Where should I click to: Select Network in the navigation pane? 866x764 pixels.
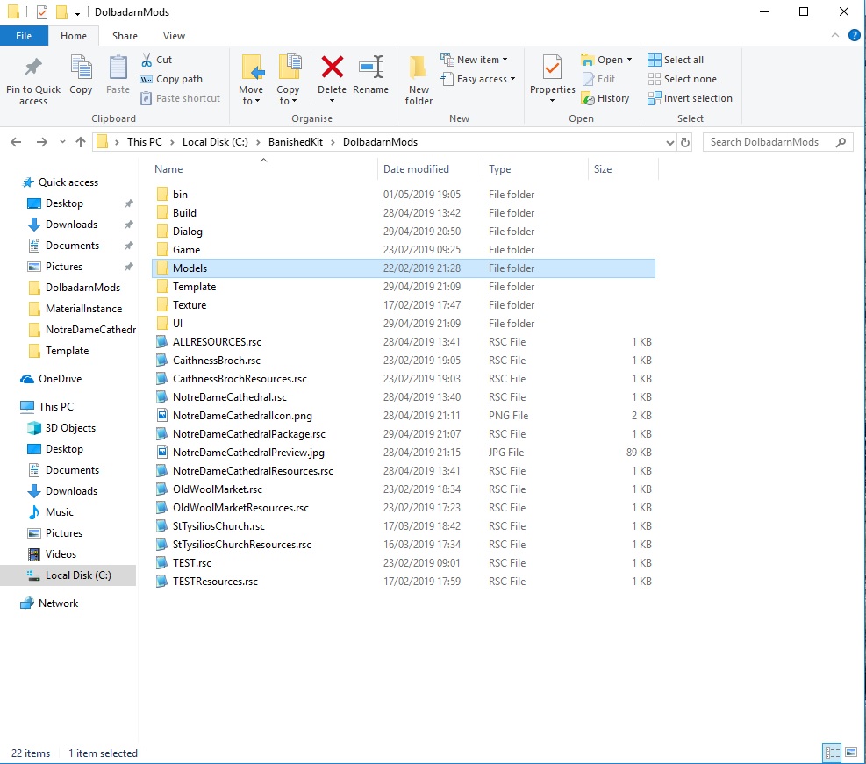58,603
